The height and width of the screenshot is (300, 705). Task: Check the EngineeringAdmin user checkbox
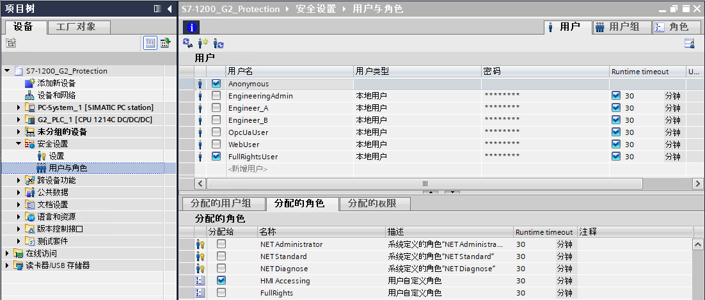216,95
